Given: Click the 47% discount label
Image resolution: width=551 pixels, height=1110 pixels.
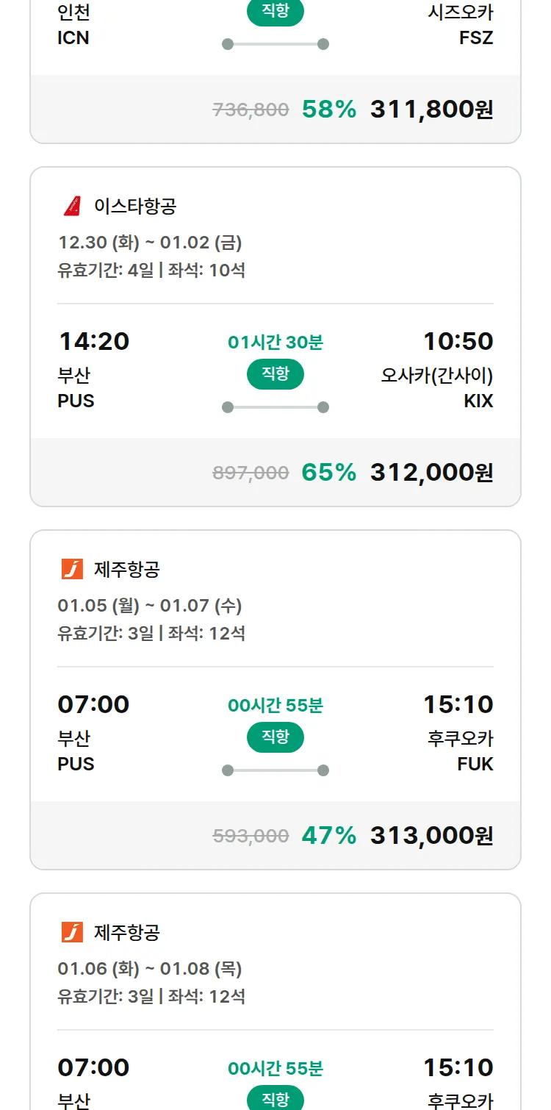Looking at the screenshot, I should (328, 836).
